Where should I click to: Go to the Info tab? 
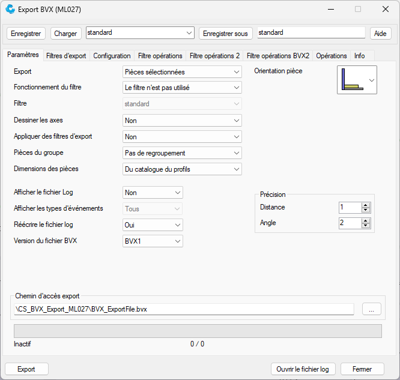coord(359,56)
